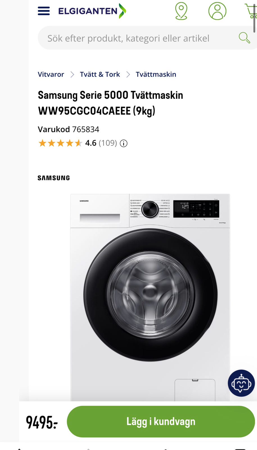Viewport: 257px width, 450px height.
Task: Open the chatbot assistant icon
Action: (241, 383)
